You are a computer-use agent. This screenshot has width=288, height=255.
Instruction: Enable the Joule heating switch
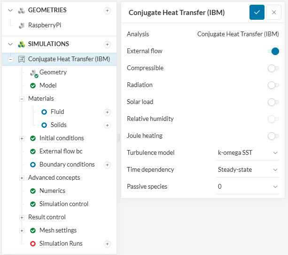pyautogui.click(x=273, y=136)
